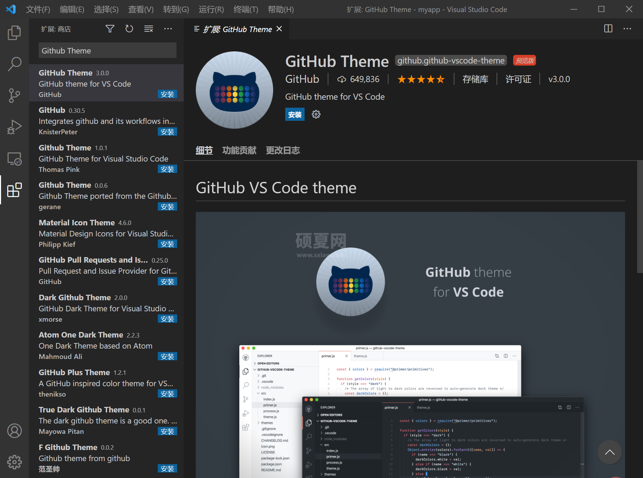Switch to the 功能贡献 tab

click(x=239, y=150)
